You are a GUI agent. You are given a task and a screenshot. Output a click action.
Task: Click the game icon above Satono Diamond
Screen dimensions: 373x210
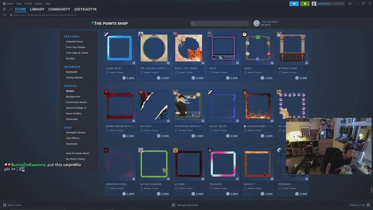tap(141, 150)
